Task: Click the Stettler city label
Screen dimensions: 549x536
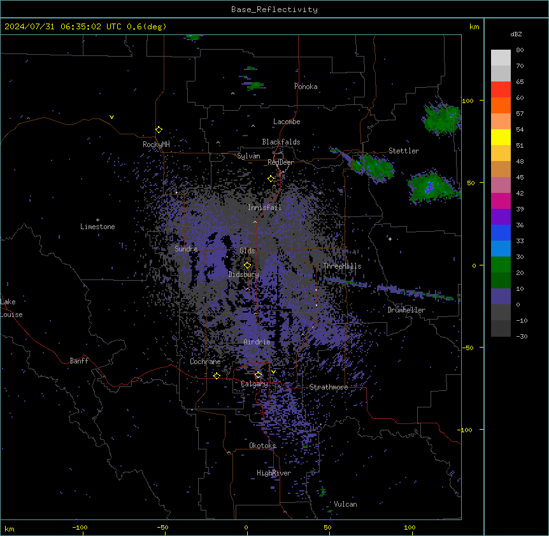Action: coord(404,151)
